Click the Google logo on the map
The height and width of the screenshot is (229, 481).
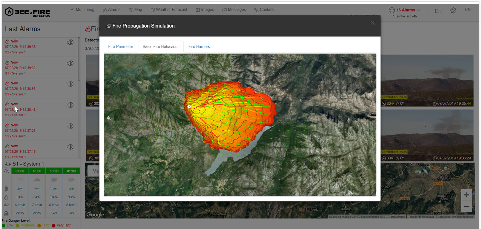click(95, 214)
